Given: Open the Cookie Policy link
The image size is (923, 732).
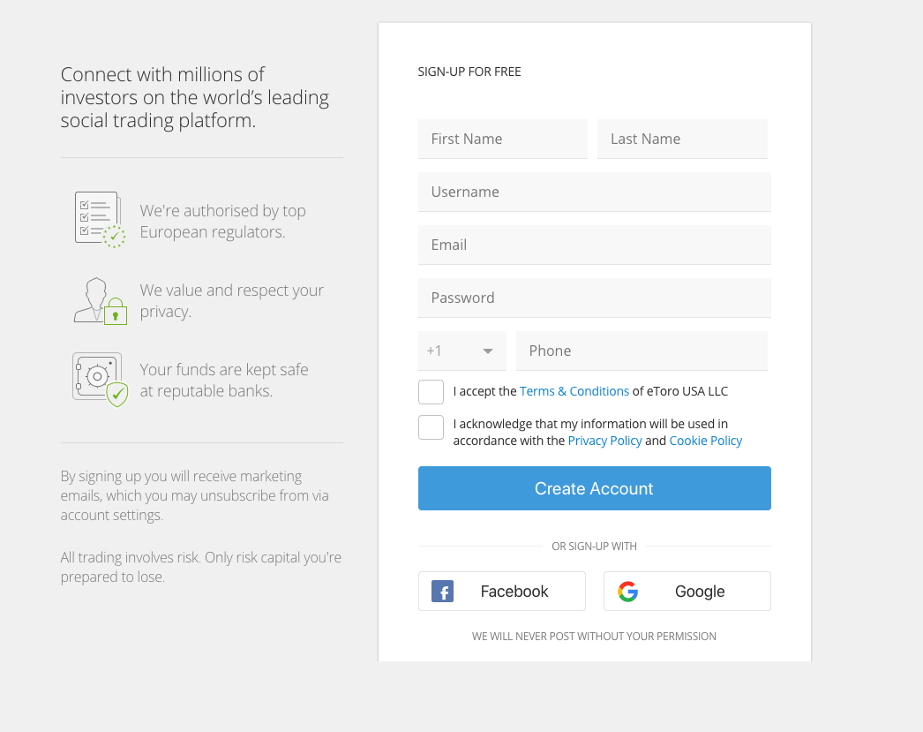Looking at the screenshot, I should pyautogui.click(x=705, y=440).
